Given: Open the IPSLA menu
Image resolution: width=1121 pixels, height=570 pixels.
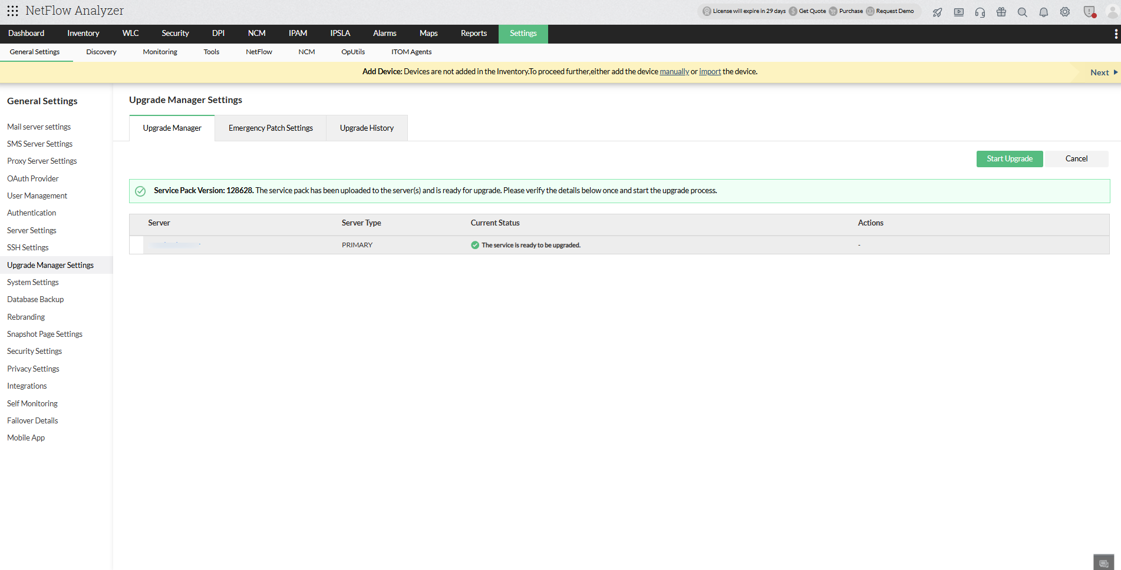Looking at the screenshot, I should [x=340, y=34].
